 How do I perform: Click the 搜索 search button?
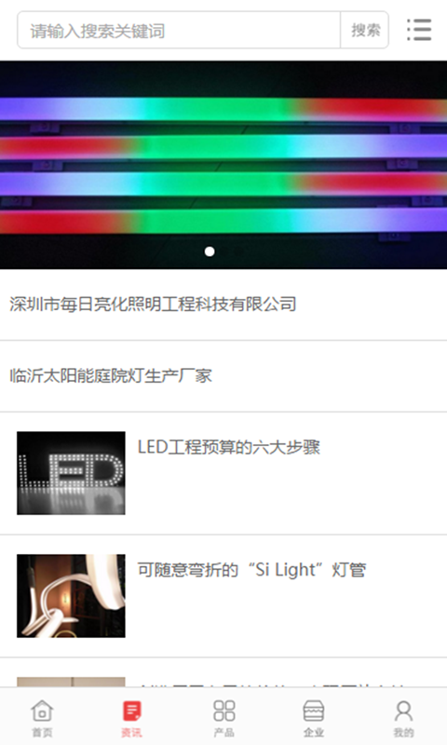[365, 31]
